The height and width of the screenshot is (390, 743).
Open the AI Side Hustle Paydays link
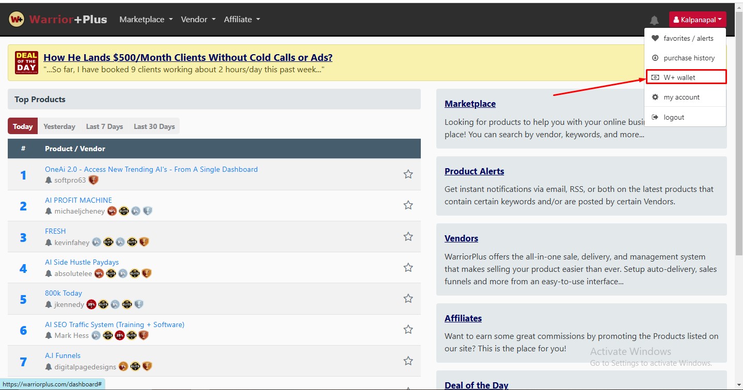pyautogui.click(x=82, y=262)
